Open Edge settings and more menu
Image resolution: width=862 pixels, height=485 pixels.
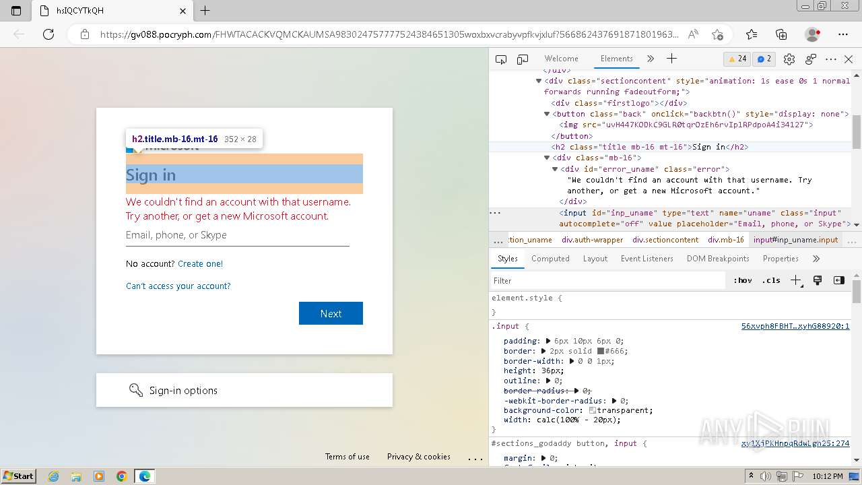(x=843, y=34)
